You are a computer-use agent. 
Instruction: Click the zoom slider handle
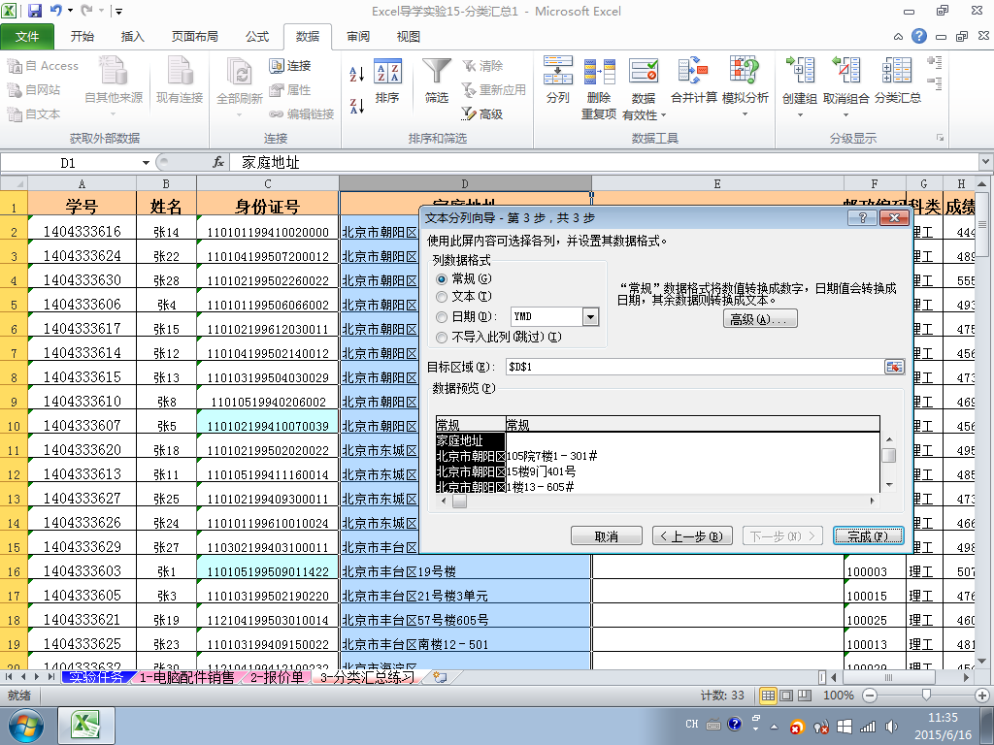926,696
